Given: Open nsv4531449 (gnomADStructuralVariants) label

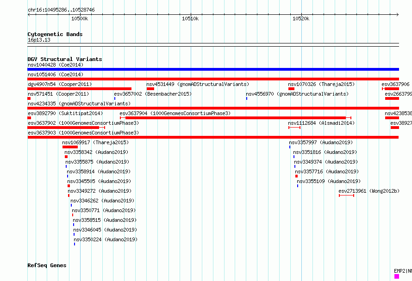Looking at the screenshot, I should click(198, 84).
